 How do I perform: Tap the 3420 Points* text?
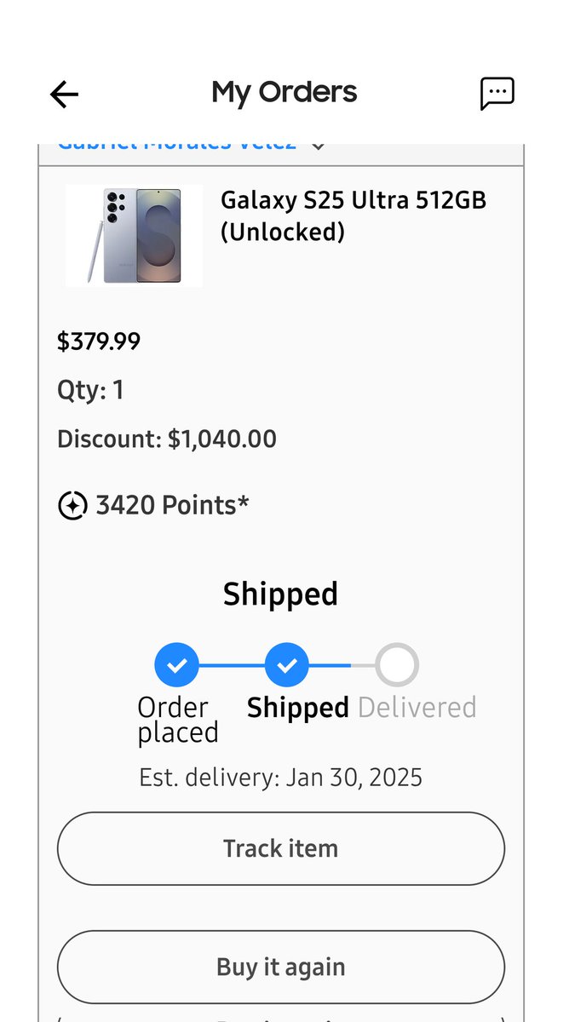click(x=173, y=506)
